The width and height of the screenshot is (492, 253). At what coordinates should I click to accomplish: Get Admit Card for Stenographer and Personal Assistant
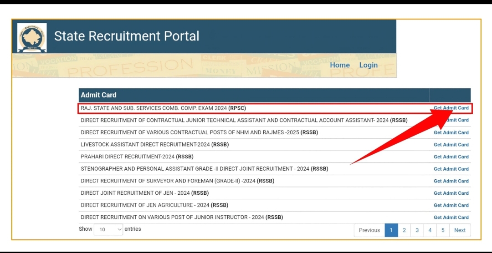(451, 169)
